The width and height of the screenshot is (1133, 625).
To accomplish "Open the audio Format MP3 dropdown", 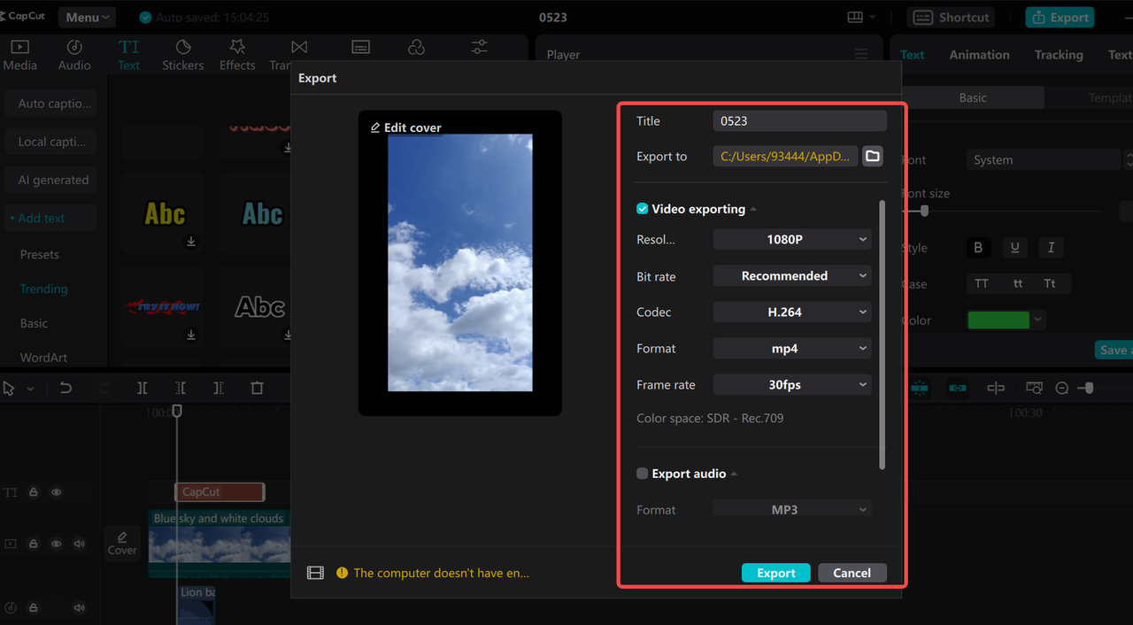I will pos(792,509).
